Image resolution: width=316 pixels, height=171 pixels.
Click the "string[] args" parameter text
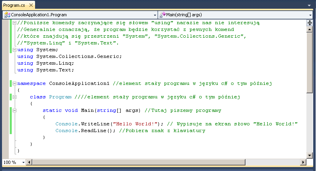pos(118,110)
